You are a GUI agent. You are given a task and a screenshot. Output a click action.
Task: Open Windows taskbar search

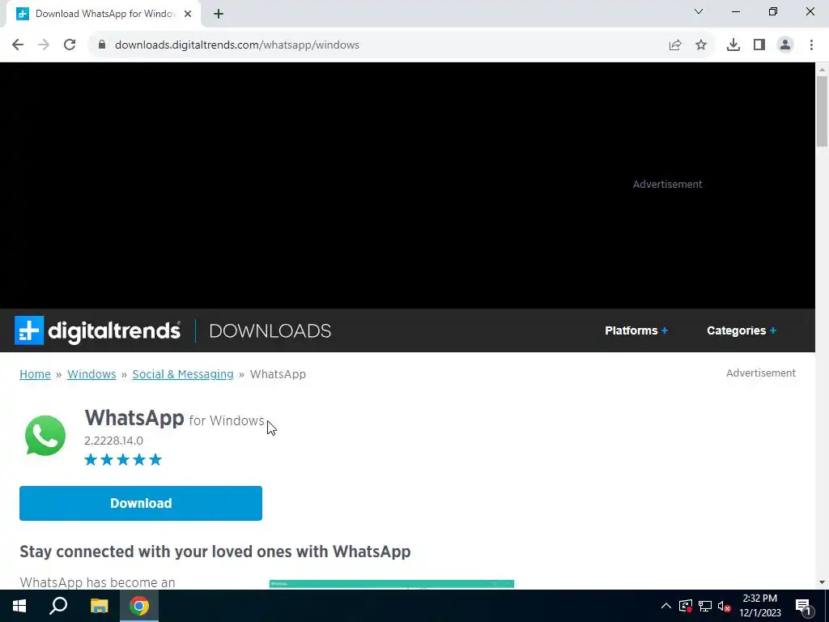click(58, 606)
